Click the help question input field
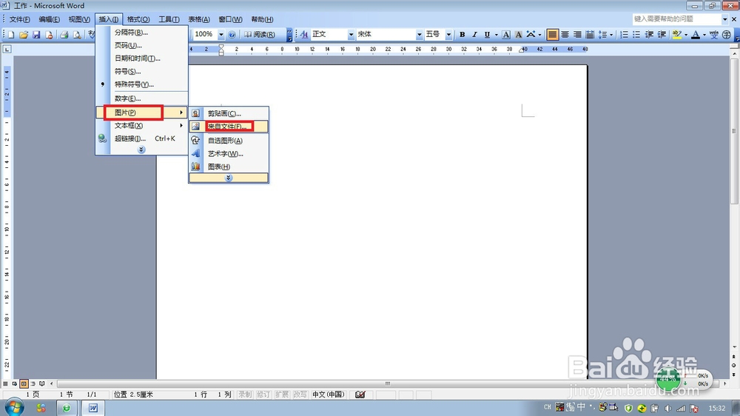 pyautogui.click(x=677, y=19)
